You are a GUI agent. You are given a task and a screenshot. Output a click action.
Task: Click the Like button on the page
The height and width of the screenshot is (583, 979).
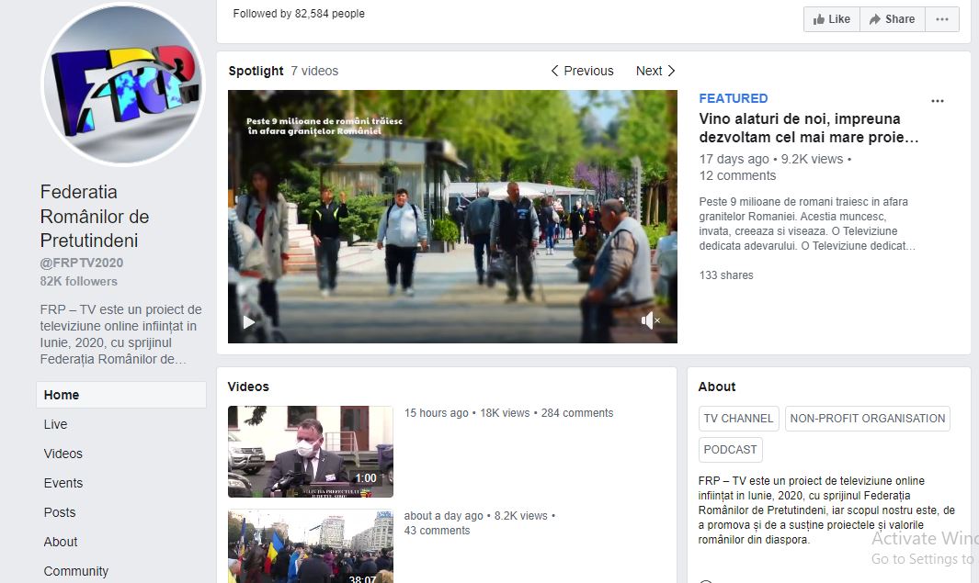832,19
